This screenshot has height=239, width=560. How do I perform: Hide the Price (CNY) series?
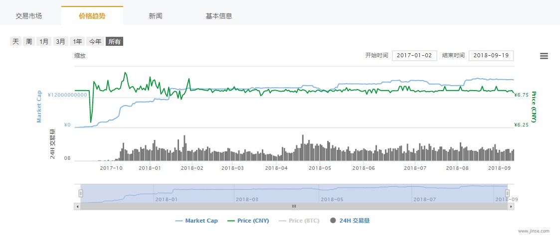(x=248, y=221)
